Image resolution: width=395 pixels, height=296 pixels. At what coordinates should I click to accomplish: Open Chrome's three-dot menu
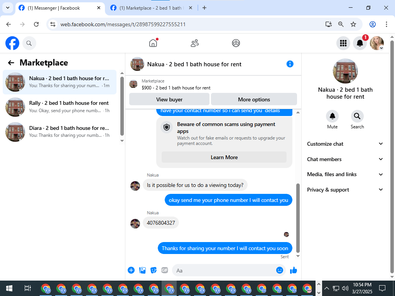386,24
